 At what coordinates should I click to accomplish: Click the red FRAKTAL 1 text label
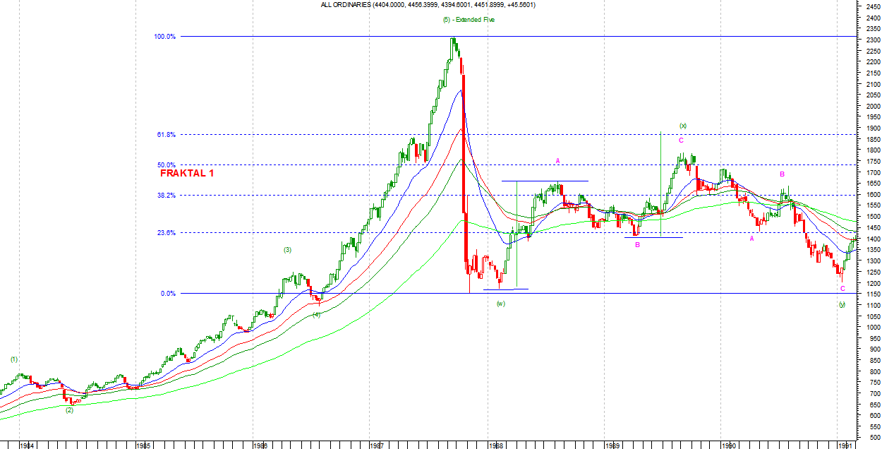click(x=187, y=173)
